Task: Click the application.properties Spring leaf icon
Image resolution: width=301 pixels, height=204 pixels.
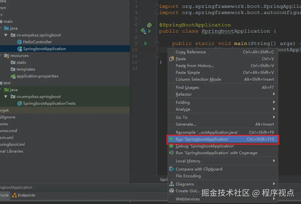Action: coord(13,76)
